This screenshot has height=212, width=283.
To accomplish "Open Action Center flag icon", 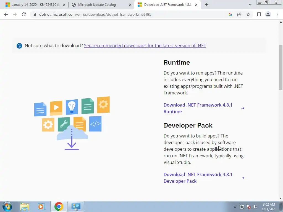I will coord(248,207).
